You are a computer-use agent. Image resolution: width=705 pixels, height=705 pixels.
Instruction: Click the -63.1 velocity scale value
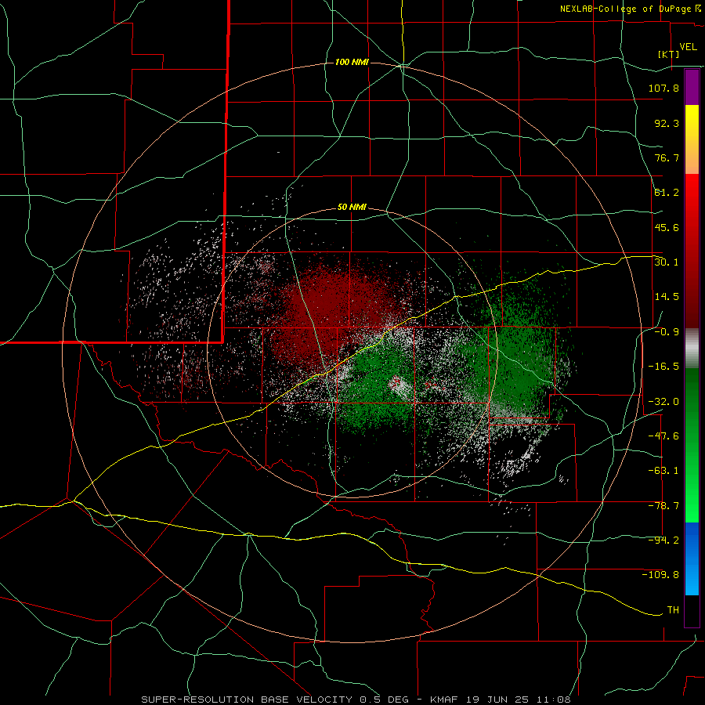click(x=663, y=471)
